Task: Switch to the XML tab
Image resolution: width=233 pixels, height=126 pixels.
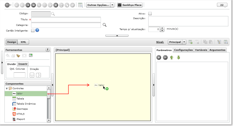Action: click(23, 42)
